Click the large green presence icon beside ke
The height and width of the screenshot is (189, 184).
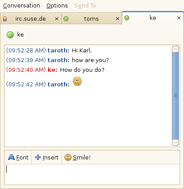coord(10,35)
